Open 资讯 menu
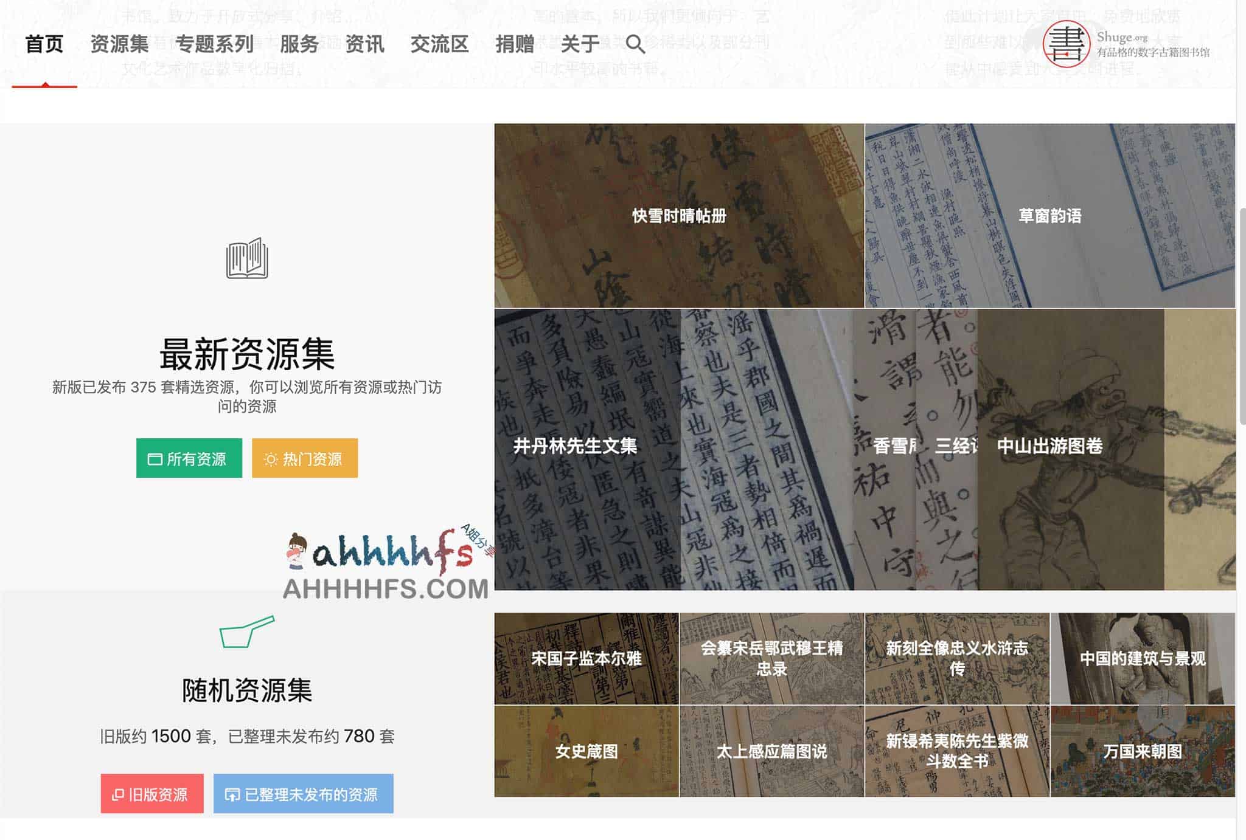Viewport: 1246px width, 840px height. [364, 44]
